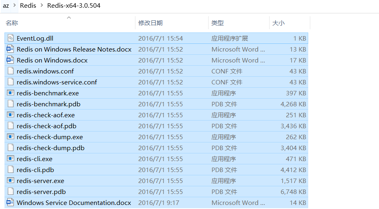This screenshot has height=209, width=379.
Task: Click the 17 KB size value
Action: point(298,60)
